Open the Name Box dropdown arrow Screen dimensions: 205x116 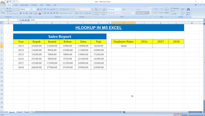pyautogui.click(x=18, y=20)
